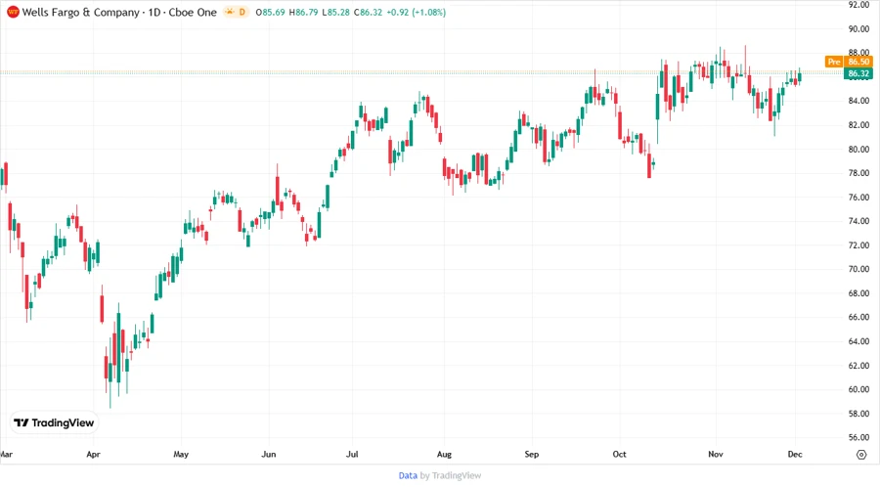The height and width of the screenshot is (487, 880).
Task: Click the Sep label on time axis
Action: (532, 455)
